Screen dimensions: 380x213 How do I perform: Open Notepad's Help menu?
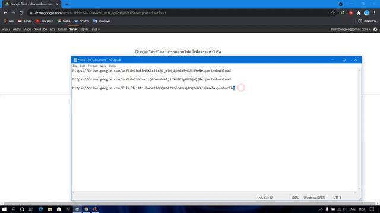tap(112, 66)
